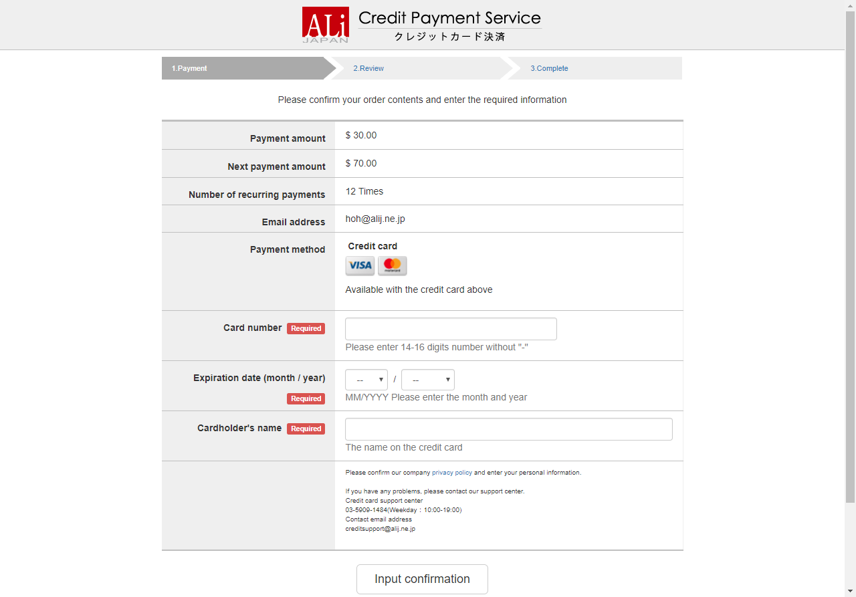Open the expiration month dropdown
Screen dimensions: 856x597
[x=366, y=380]
